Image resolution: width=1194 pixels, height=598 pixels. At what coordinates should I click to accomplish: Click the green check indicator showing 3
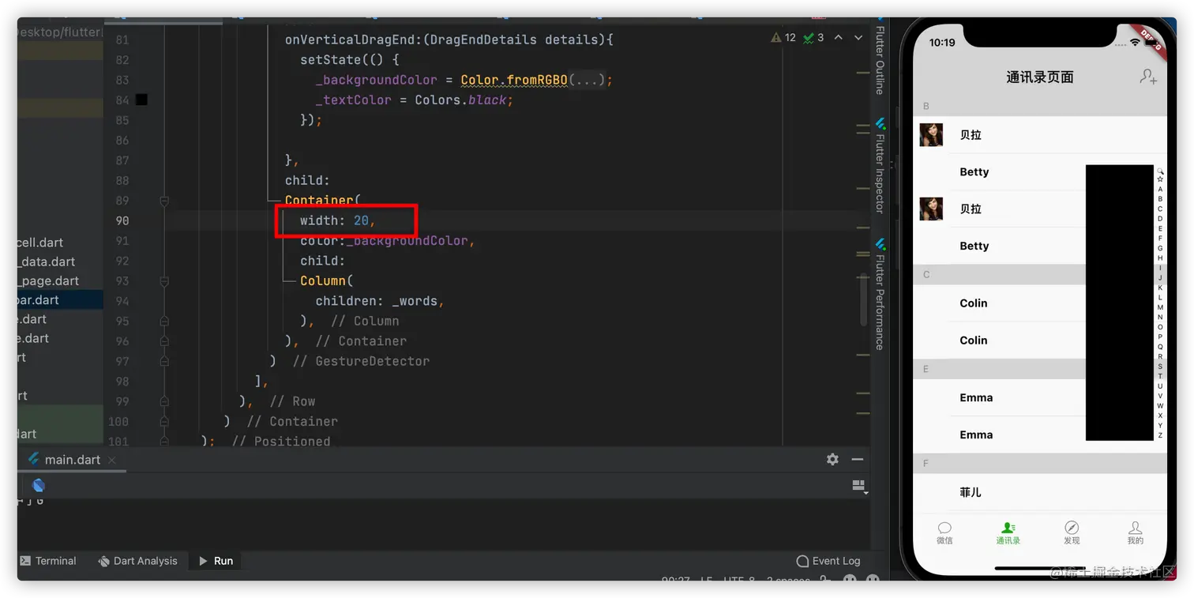[x=813, y=37]
